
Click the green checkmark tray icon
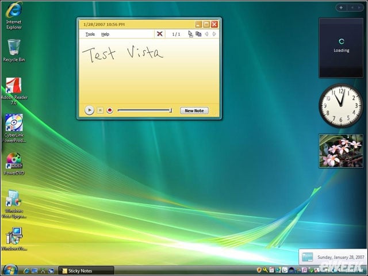pos(311,271)
